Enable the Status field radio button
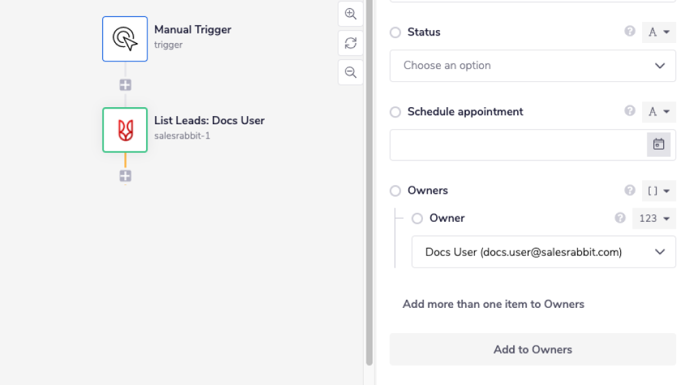Screen dimensions: 685x385 [x=396, y=32]
